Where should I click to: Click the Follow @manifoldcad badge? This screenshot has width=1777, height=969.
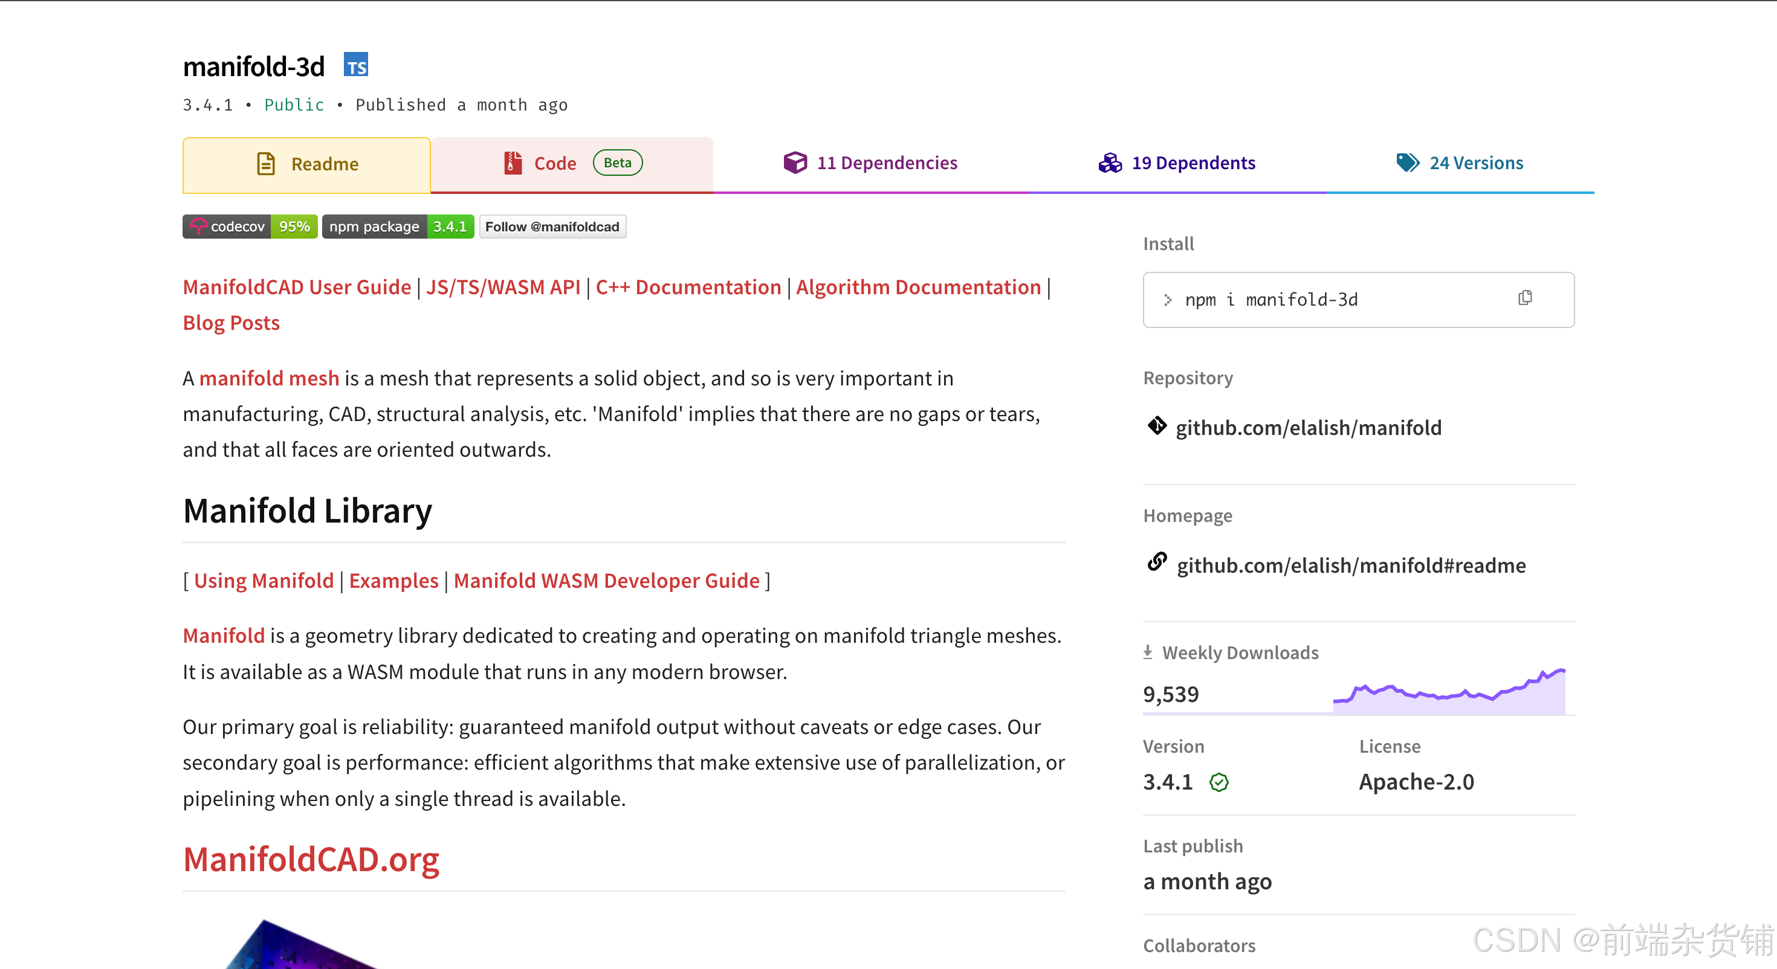[552, 227]
